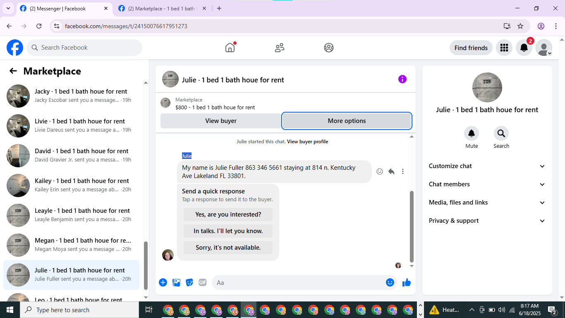
Task: Open Chrome three-dot menu
Action: 555,26
